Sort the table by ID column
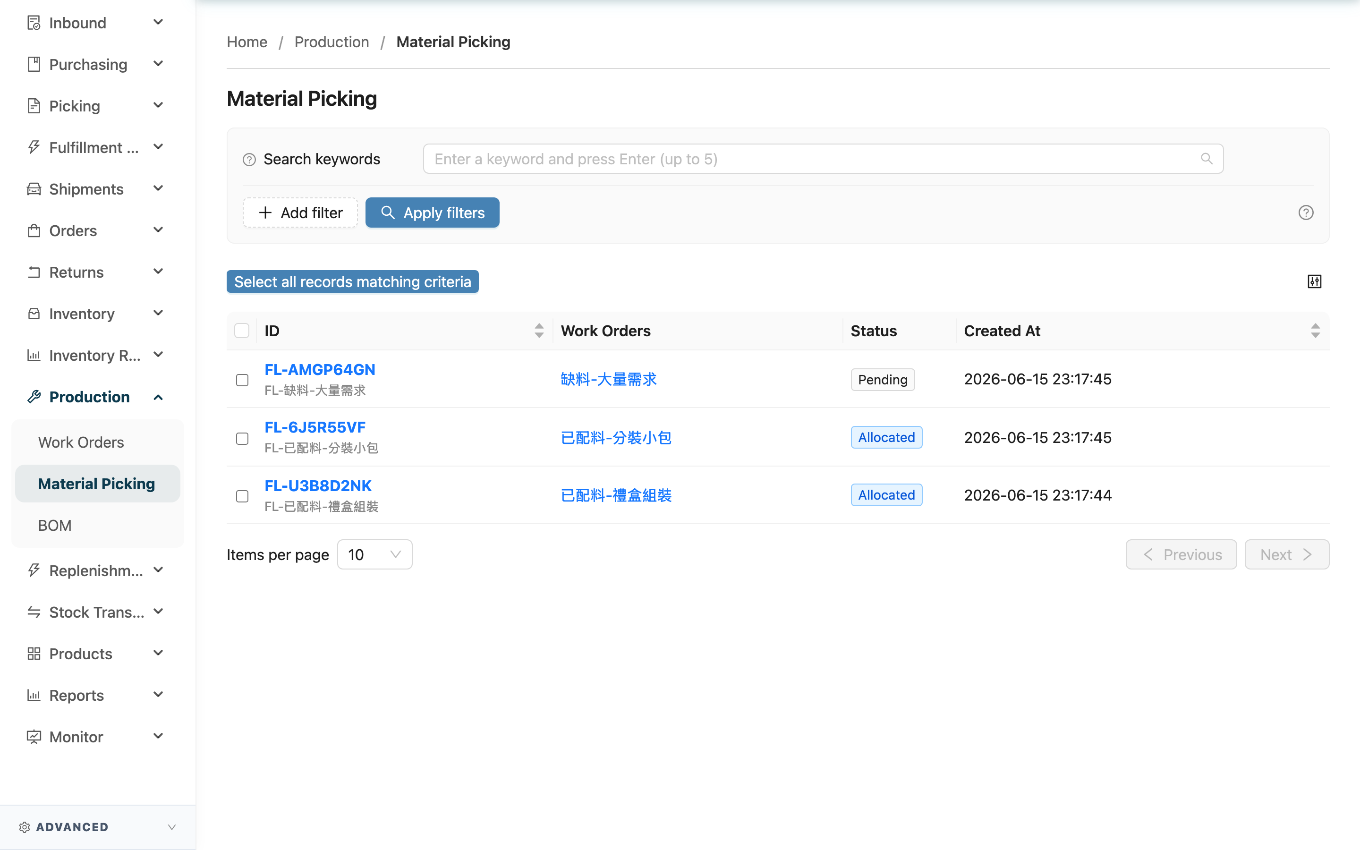The image size is (1360, 850). click(x=539, y=331)
